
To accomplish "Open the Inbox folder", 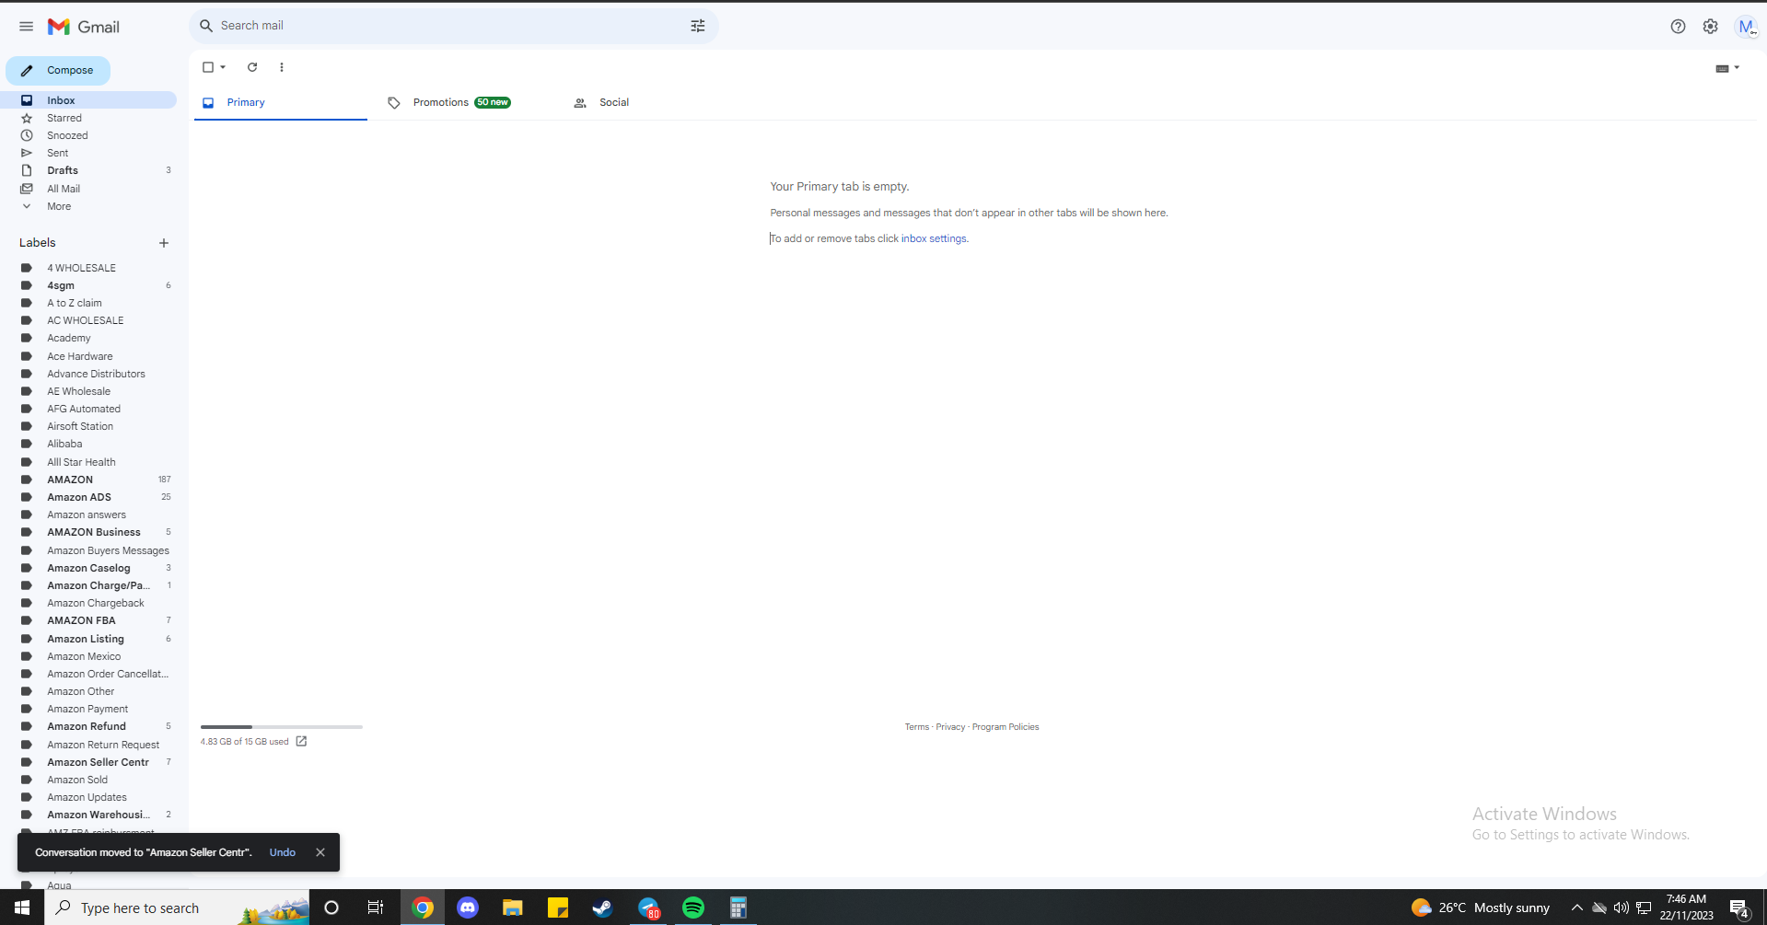I will tap(88, 100).
